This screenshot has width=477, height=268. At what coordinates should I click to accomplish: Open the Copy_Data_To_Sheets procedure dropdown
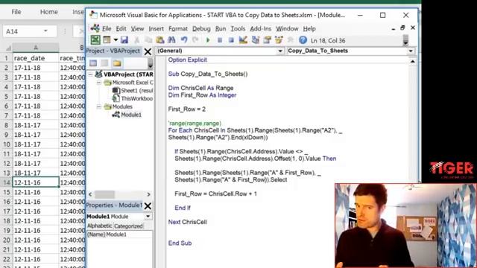coord(411,51)
